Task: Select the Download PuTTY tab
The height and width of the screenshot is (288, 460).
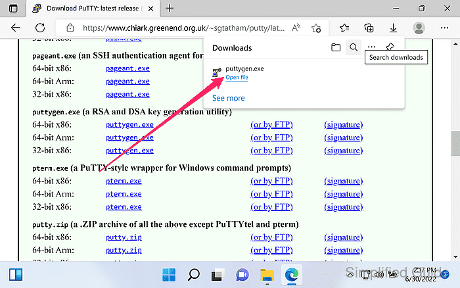Action: click(x=93, y=9)
